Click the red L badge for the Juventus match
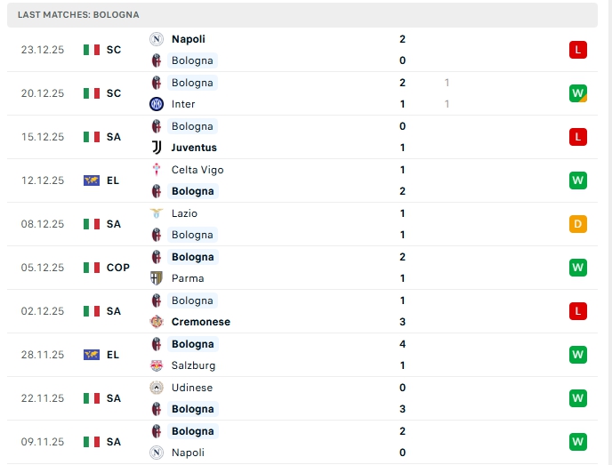Screen dimensions: 612x465 (578, 137)
